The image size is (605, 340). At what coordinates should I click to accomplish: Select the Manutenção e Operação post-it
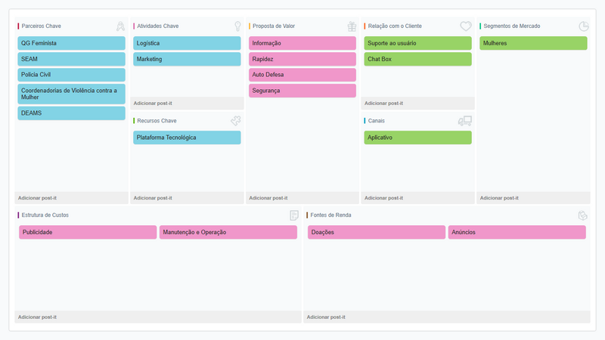pos(228,232)
